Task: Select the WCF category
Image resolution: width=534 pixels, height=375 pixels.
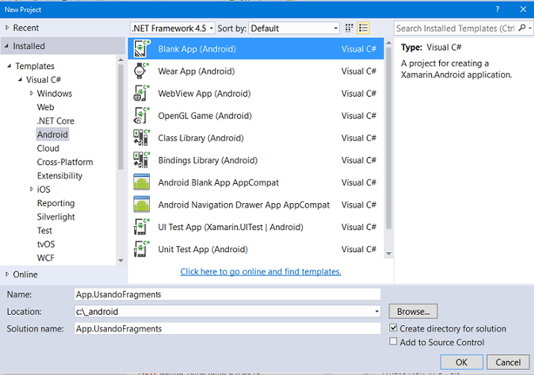Action: coord(45,257)
